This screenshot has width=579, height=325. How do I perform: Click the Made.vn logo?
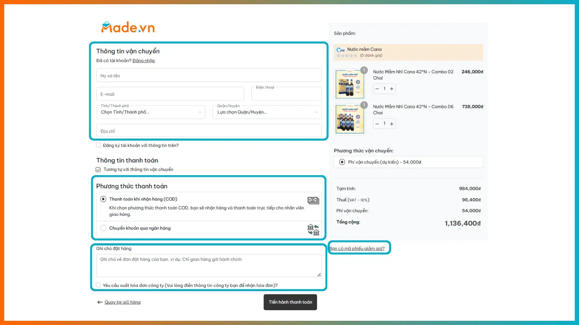tap(128, 28)
